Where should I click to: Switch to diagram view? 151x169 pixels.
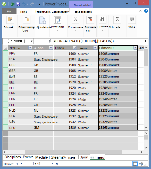141,164
